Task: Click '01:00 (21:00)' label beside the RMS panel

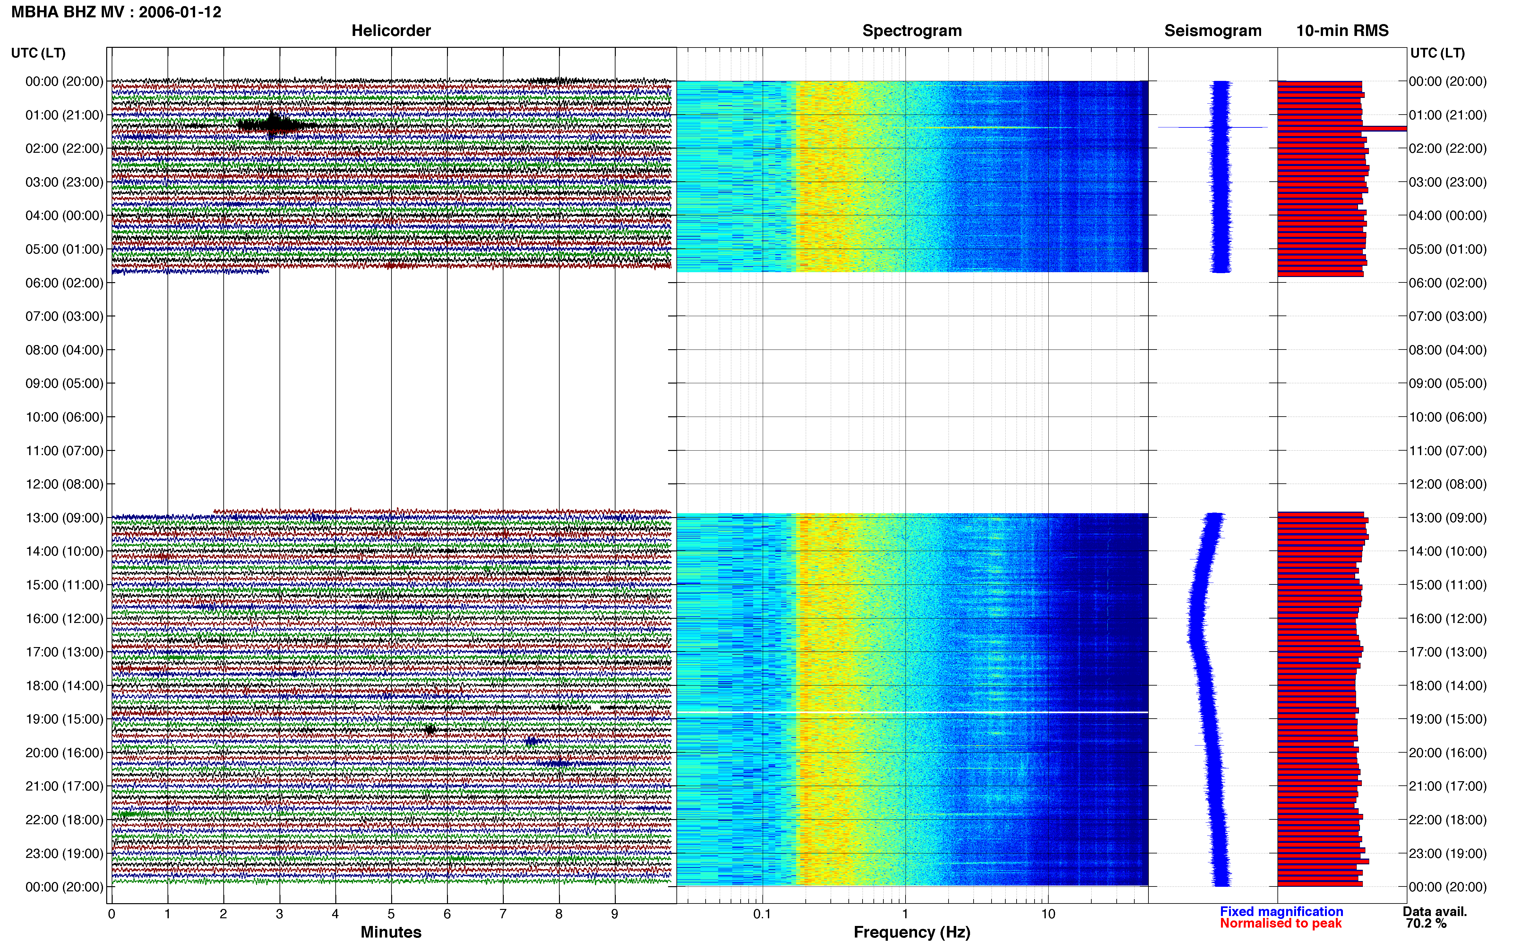Action: pos(1448,115)
